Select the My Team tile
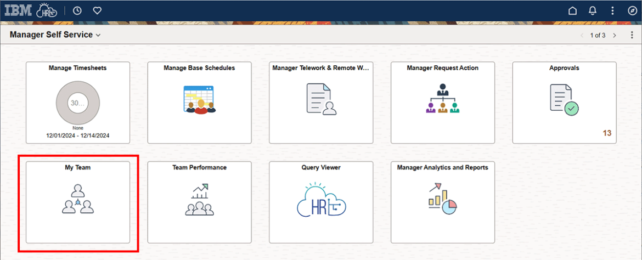The width and height of the screenshot is (642, 260). click(x=78, y=202)
